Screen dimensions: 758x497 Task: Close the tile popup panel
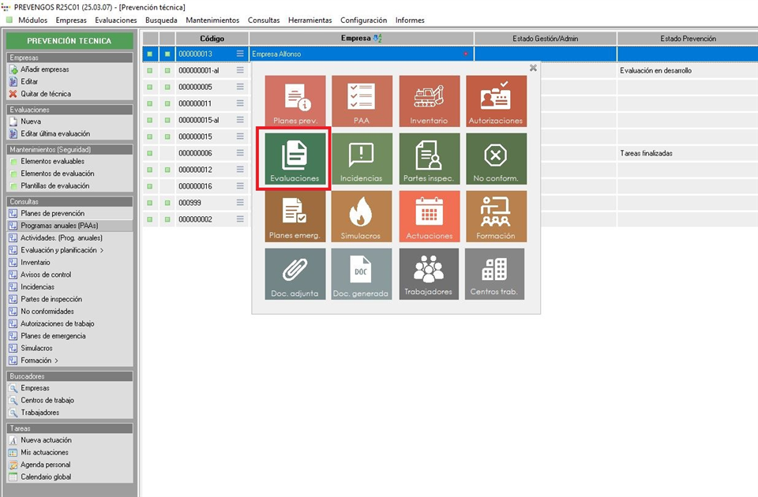[533, 68]
